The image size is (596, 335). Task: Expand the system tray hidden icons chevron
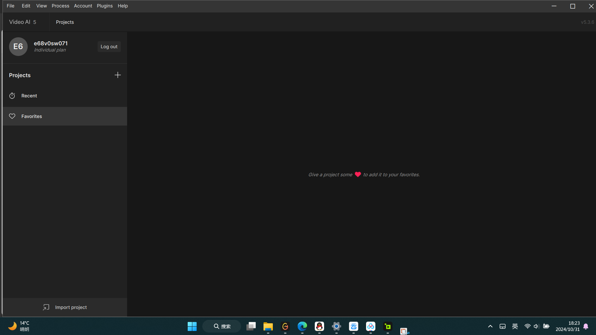coord(490,326)
